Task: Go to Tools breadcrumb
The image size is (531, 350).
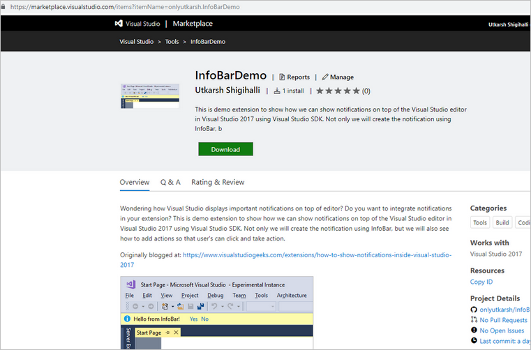Action: pyautogui.click(x=172, y=42)
